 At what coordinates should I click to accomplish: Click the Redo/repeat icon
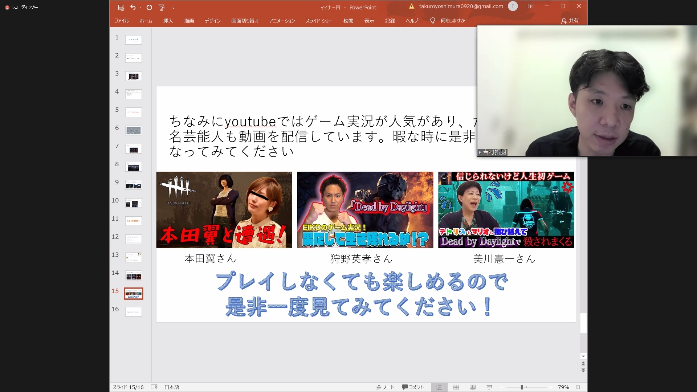tap(149, 7)
